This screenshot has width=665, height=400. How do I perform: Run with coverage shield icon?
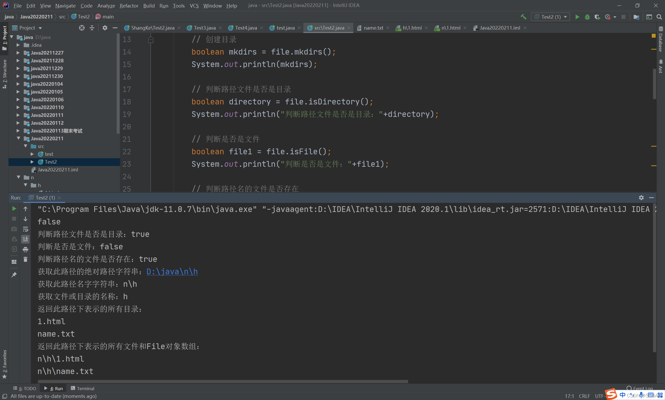click(x=597, y=17)
